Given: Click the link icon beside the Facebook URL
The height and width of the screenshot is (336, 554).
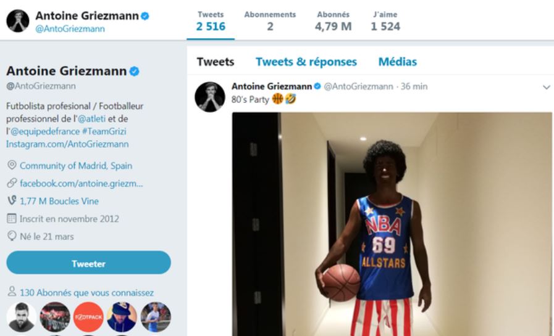Looking at the screenshot, I should tap(12, 184).
